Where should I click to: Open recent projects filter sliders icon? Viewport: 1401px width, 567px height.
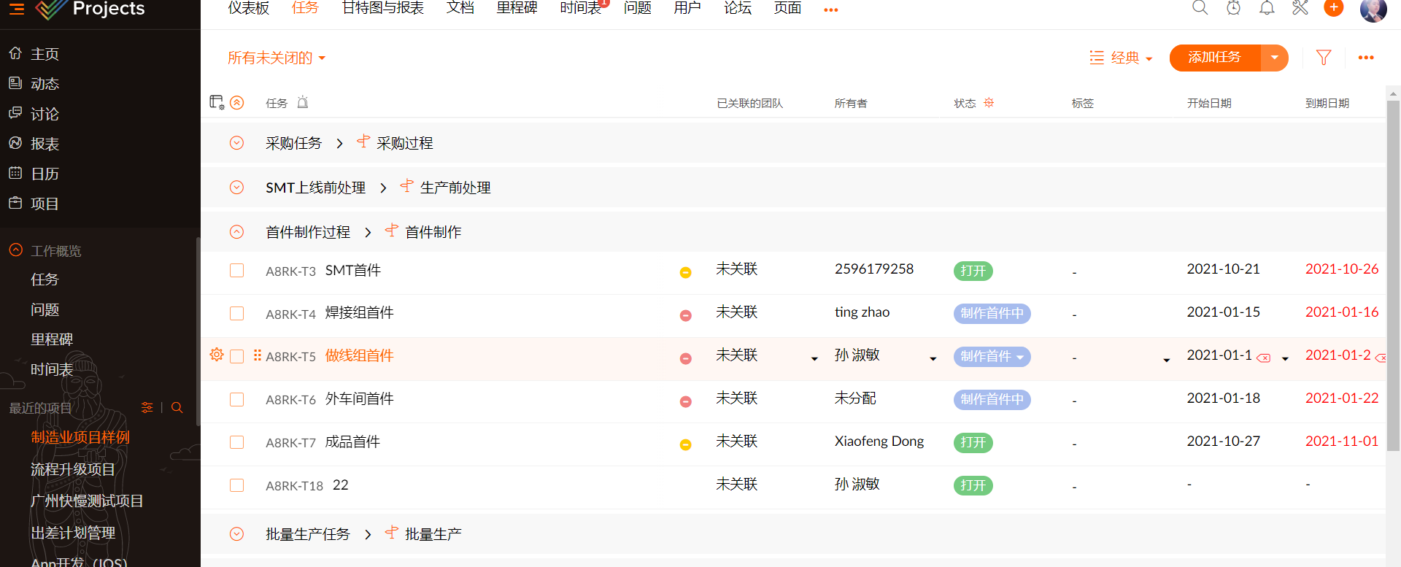(147, 408)
